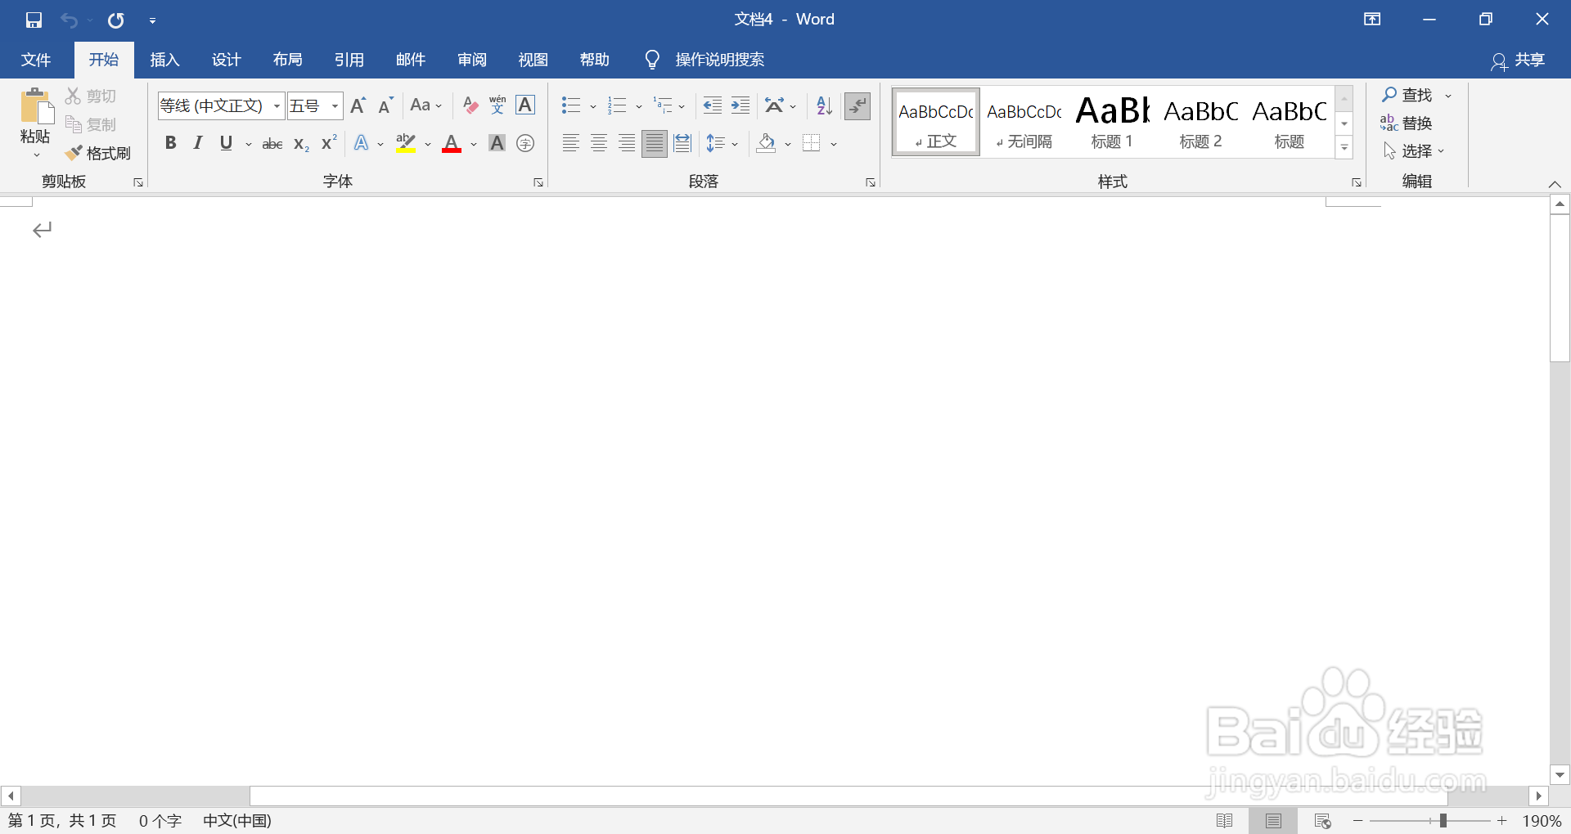This screenshot has height=834, width=1571.
Task: Switch to the Layout (布局) tab
Action: pos(287,59)
